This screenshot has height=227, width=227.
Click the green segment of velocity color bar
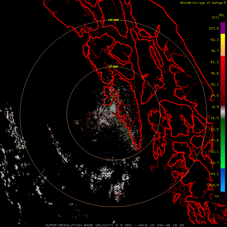(x=223, y=143)
